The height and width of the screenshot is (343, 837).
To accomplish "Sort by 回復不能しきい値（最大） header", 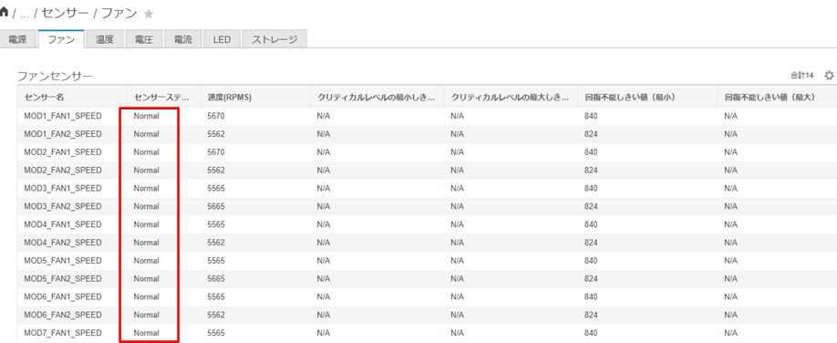I will (777, 98).
